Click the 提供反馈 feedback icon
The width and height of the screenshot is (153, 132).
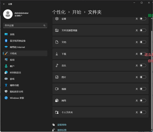coord(54,130)
